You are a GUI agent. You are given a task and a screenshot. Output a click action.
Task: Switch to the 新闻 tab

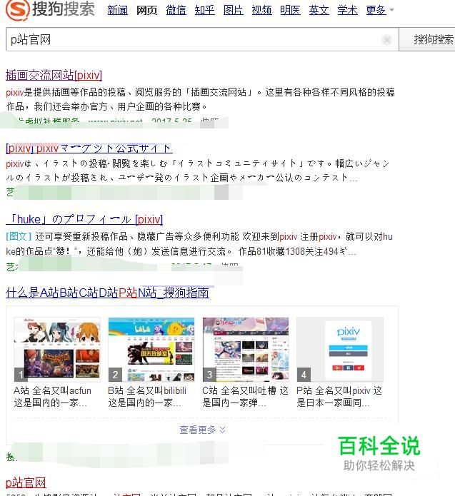tap(117, 10)
